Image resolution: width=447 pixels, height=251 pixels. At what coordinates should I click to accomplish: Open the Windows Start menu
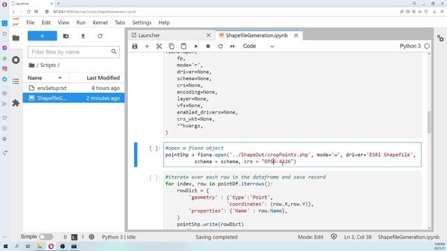point(5,246)
